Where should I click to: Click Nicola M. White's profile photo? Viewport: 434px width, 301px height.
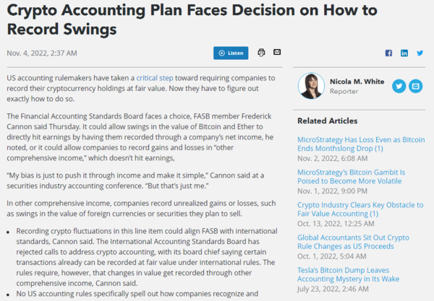click(x=311, y=86)
